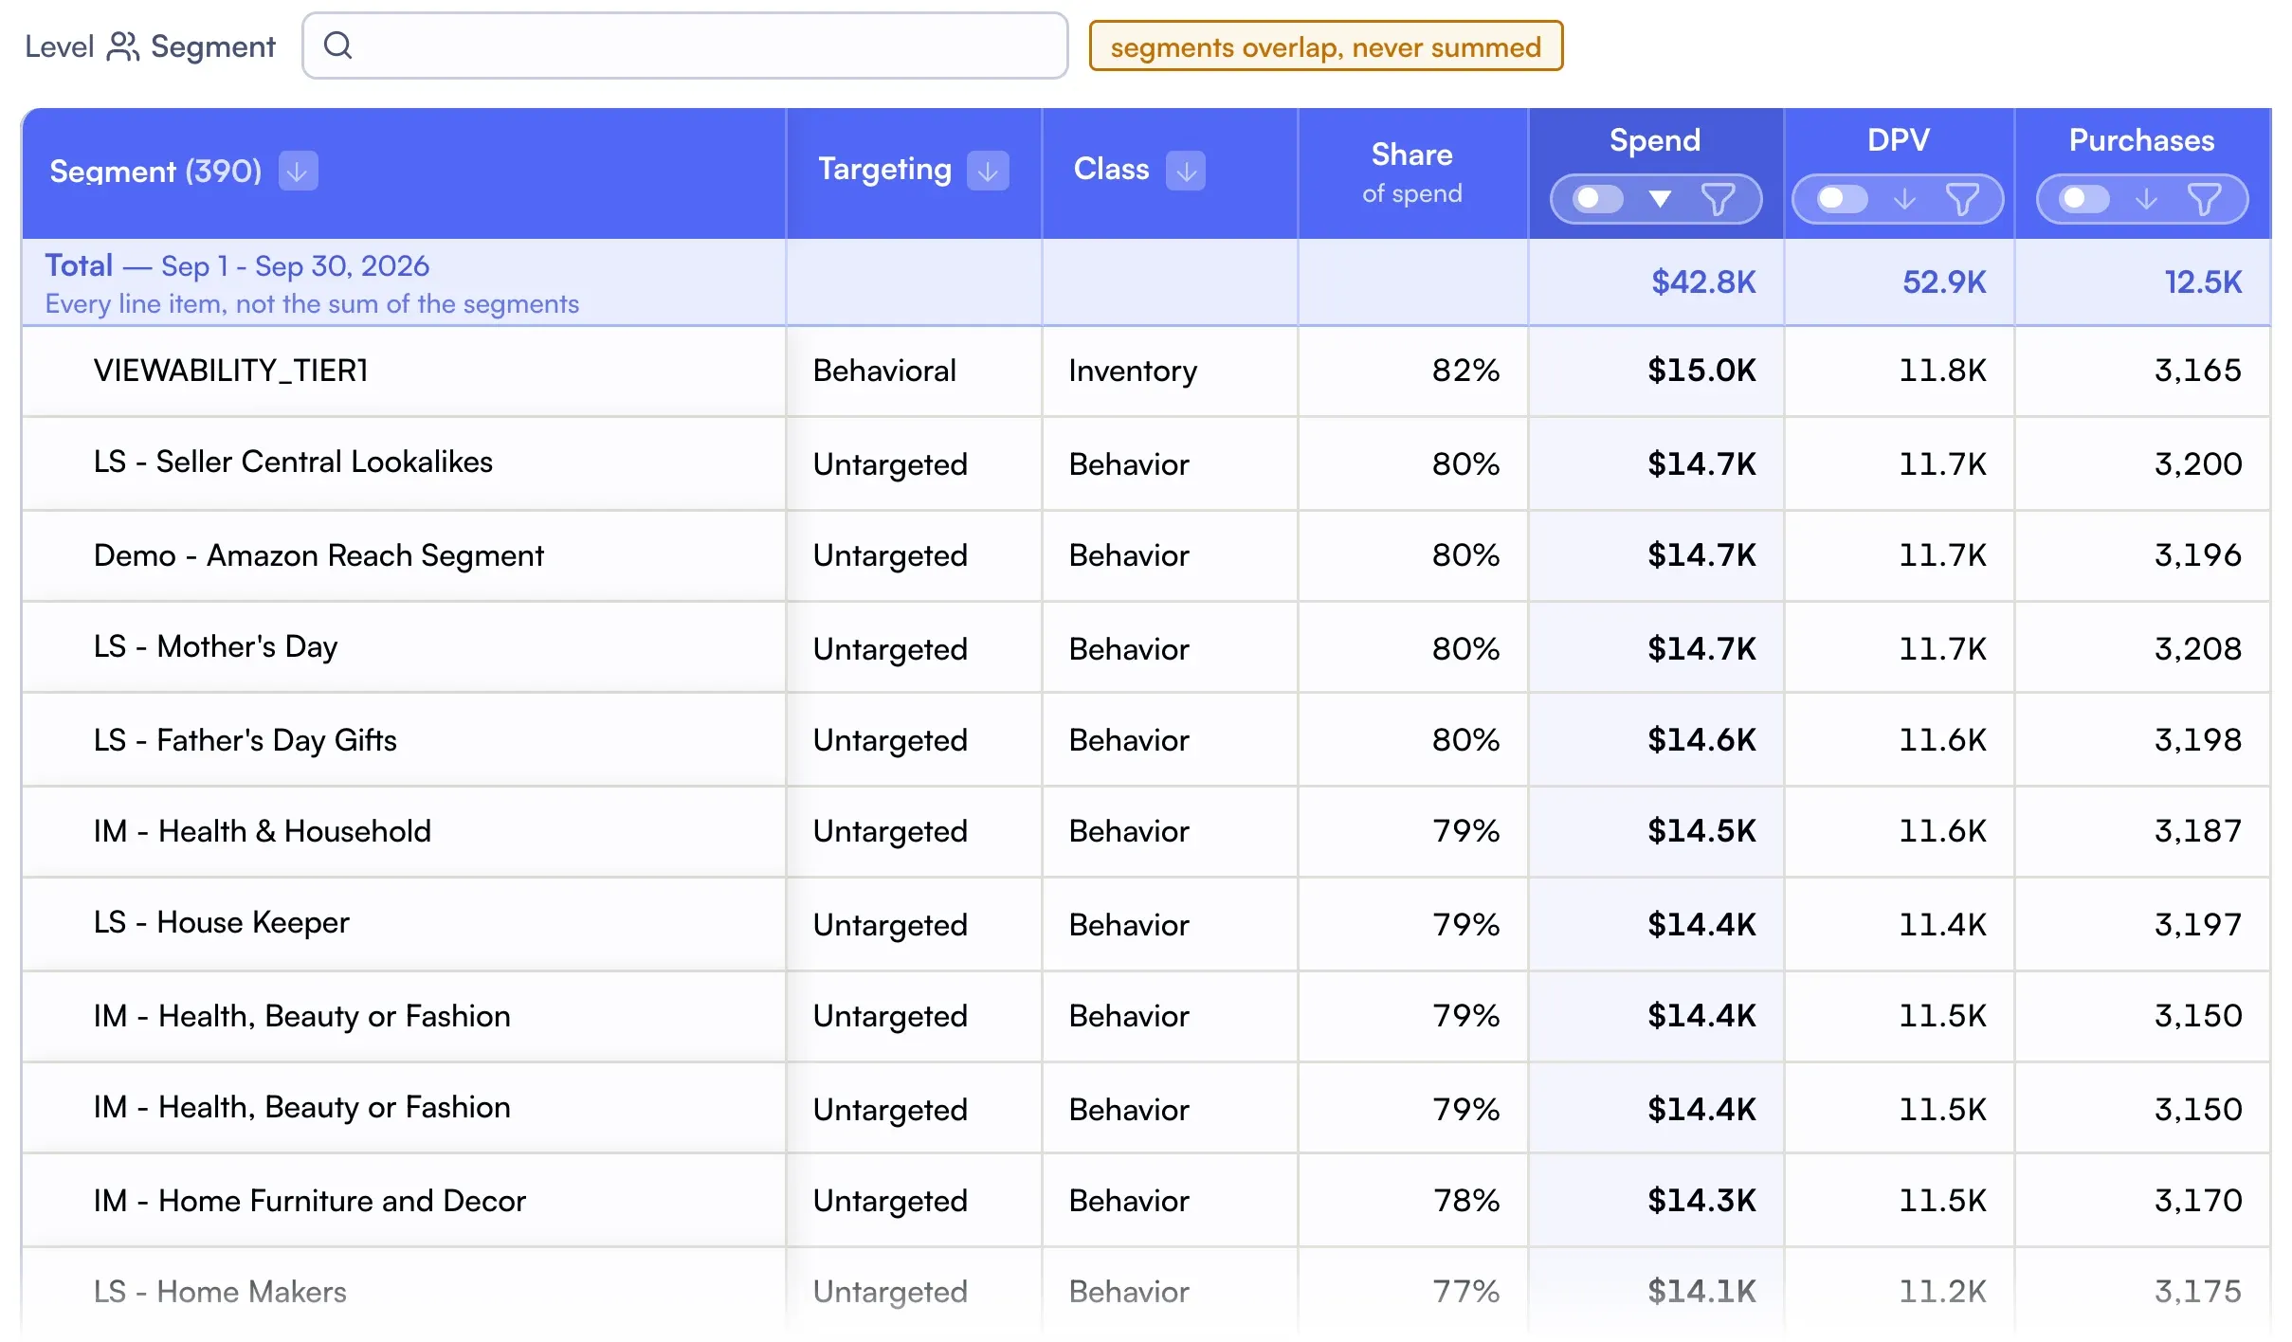The height and width of the screenshot is (1342, 2292).
Task: Click the Segment people icon
Action: point(122,45)
